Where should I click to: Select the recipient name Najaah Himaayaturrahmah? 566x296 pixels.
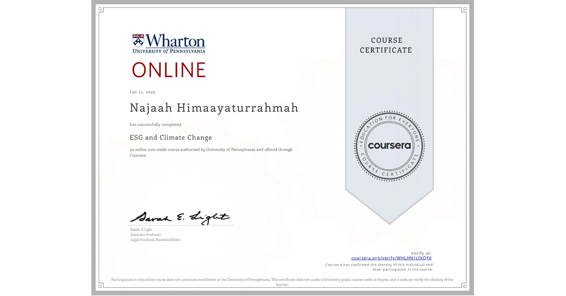pos(214,108)
